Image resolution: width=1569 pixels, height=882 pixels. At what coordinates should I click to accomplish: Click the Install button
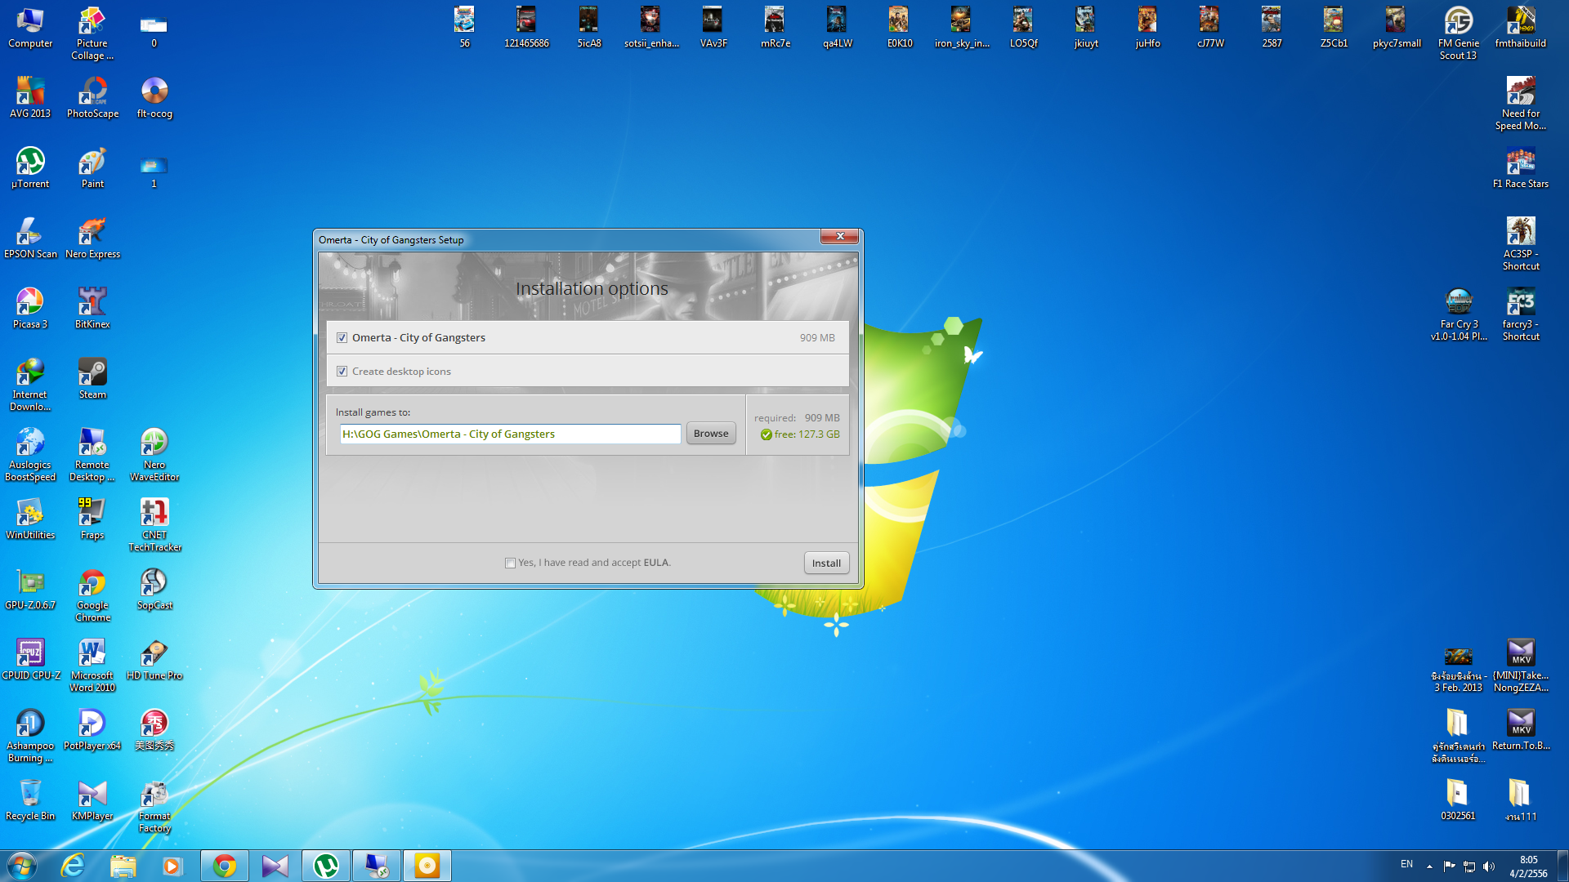(x=826, y=563)
